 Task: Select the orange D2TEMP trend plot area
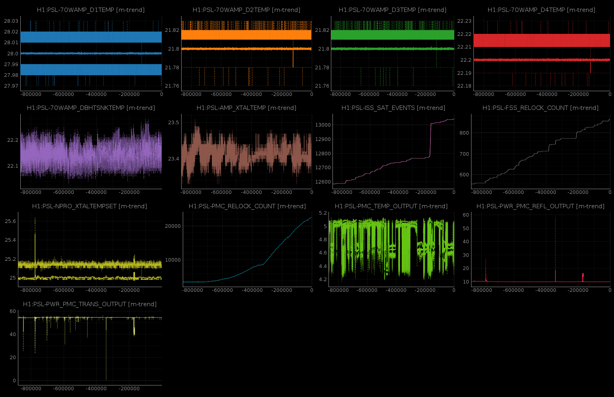246,53
